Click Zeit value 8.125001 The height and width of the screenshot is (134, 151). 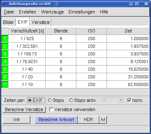[x=128, y=61]
